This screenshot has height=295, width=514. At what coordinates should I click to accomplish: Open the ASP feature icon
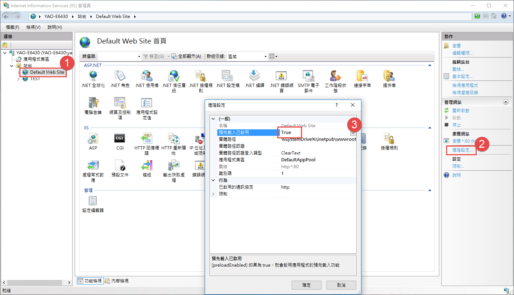pyautogui.click(x=93, y=142)
